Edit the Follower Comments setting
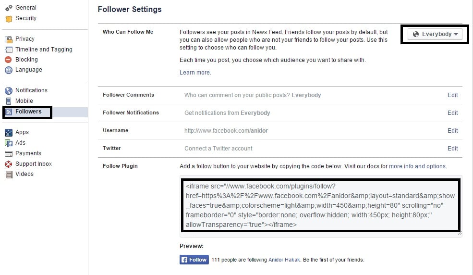The height and width of the screenshot is (275, 473). click(452, 95)
